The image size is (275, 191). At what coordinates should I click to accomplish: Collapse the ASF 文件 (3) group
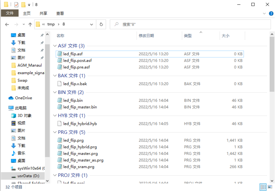55,46
